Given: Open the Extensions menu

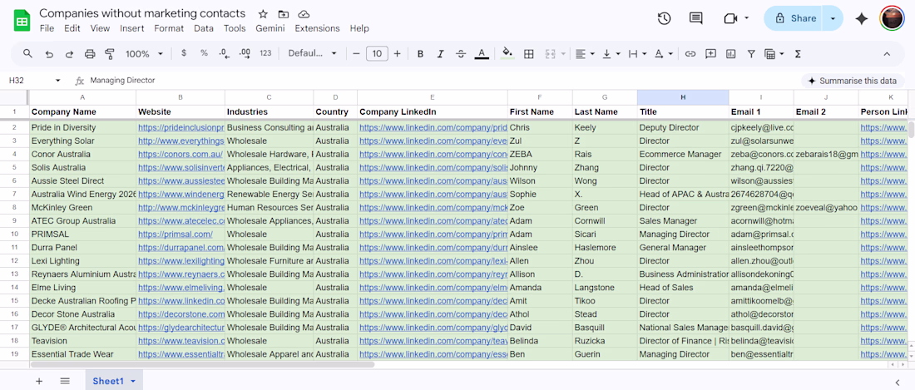Looking at the screenshot, I should [318, 28].
